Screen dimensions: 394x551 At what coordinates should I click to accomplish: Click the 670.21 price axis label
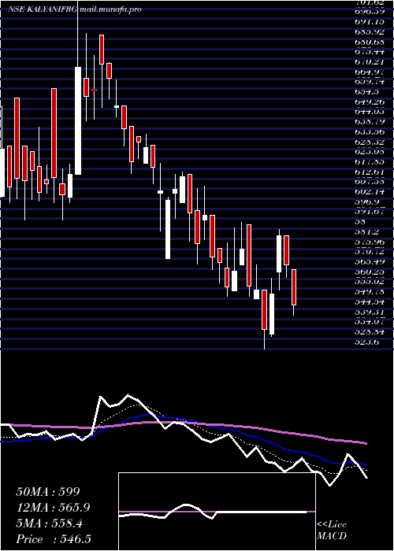(x=371, y=62)
